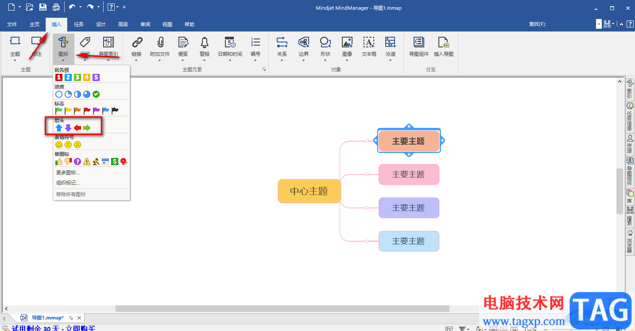Click the map parts (导图组件) ribbon icon
The width and height of the screenshot is (635, 331).
[x=418, y=42]
